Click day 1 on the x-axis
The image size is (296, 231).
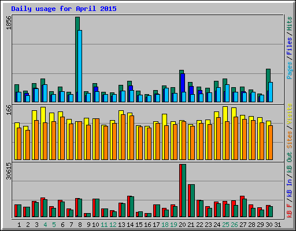click(19, 225)
